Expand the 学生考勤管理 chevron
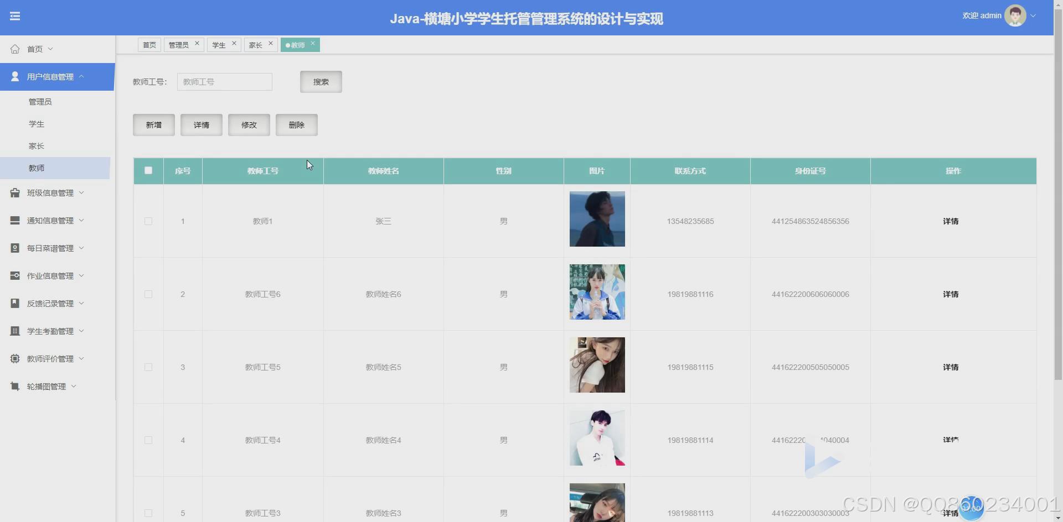This screenshot has height=522, width=1063. [81, 331]
